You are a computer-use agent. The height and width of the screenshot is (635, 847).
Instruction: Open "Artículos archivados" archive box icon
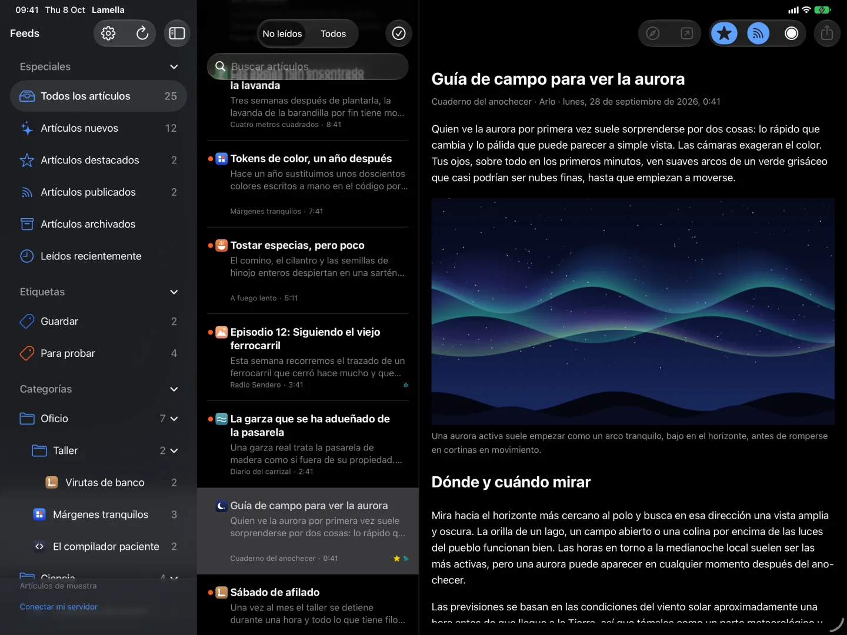click(x=27, y=224)
